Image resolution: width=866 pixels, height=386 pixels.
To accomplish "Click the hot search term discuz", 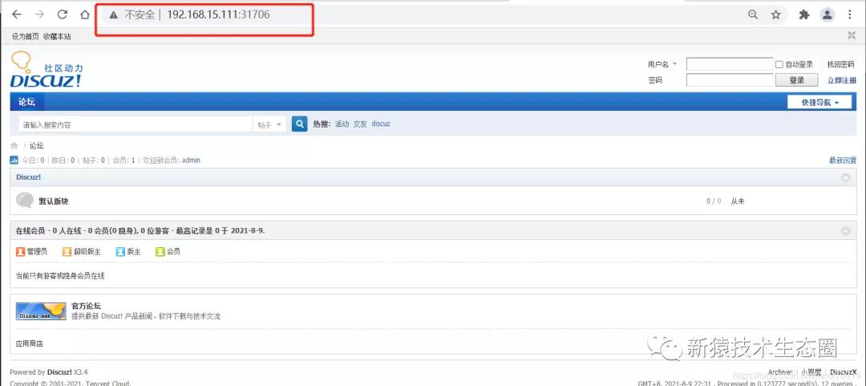I will coord(381,124).
